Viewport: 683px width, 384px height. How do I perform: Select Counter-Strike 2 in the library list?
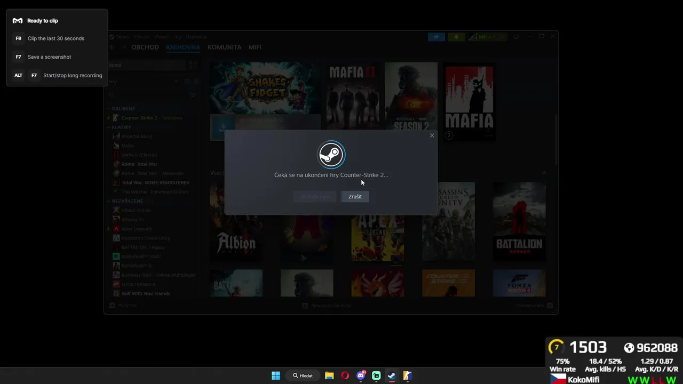click(x=153, y=118)
